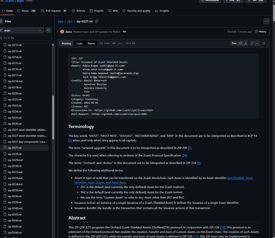Expand the commit message ellipsis
Image resolution: width=275 pixels, height=238 pixels.
[124, 32]
